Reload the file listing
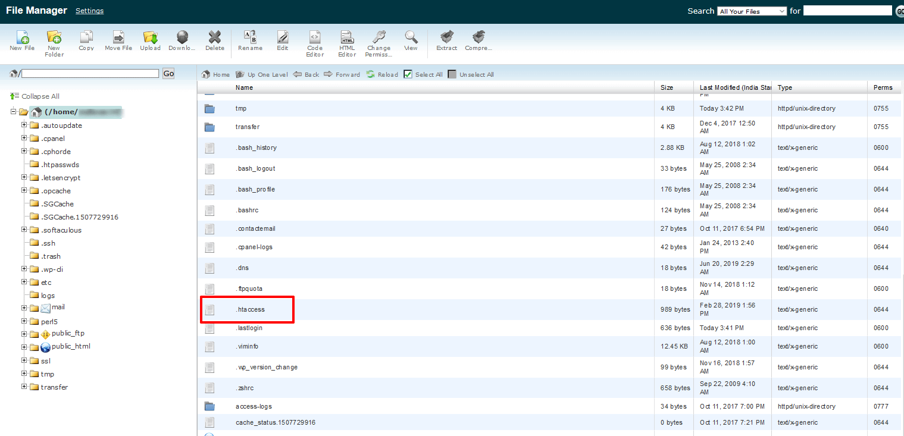This screenshot has height=436, width=904. pos(382,74)
